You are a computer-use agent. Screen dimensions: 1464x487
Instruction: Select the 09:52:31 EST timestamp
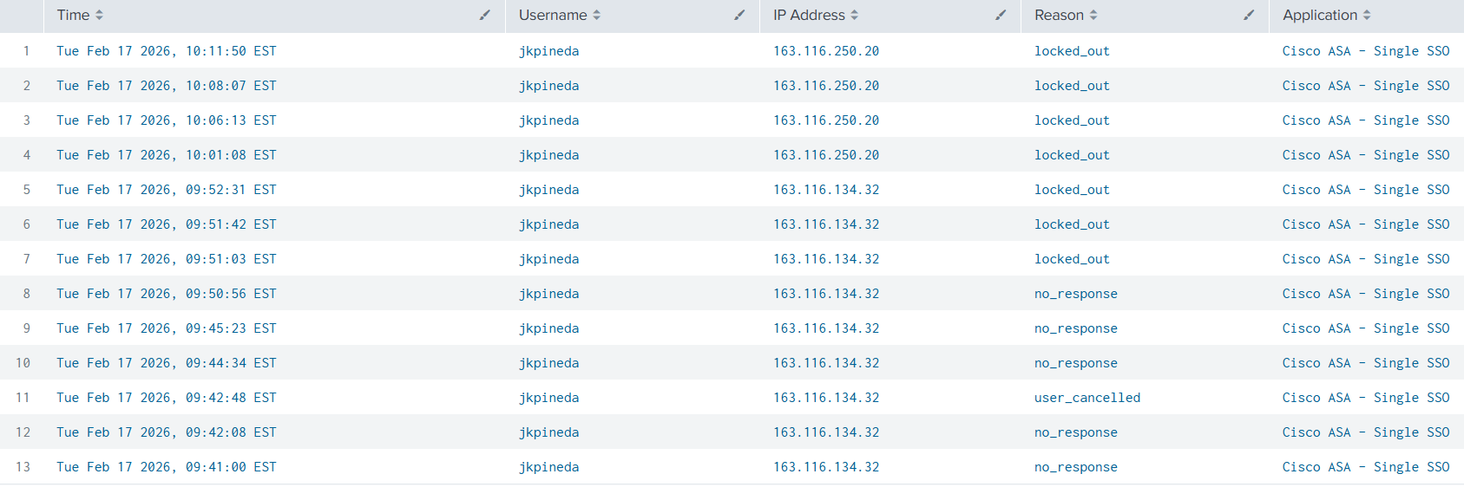[x=166, y=190]
